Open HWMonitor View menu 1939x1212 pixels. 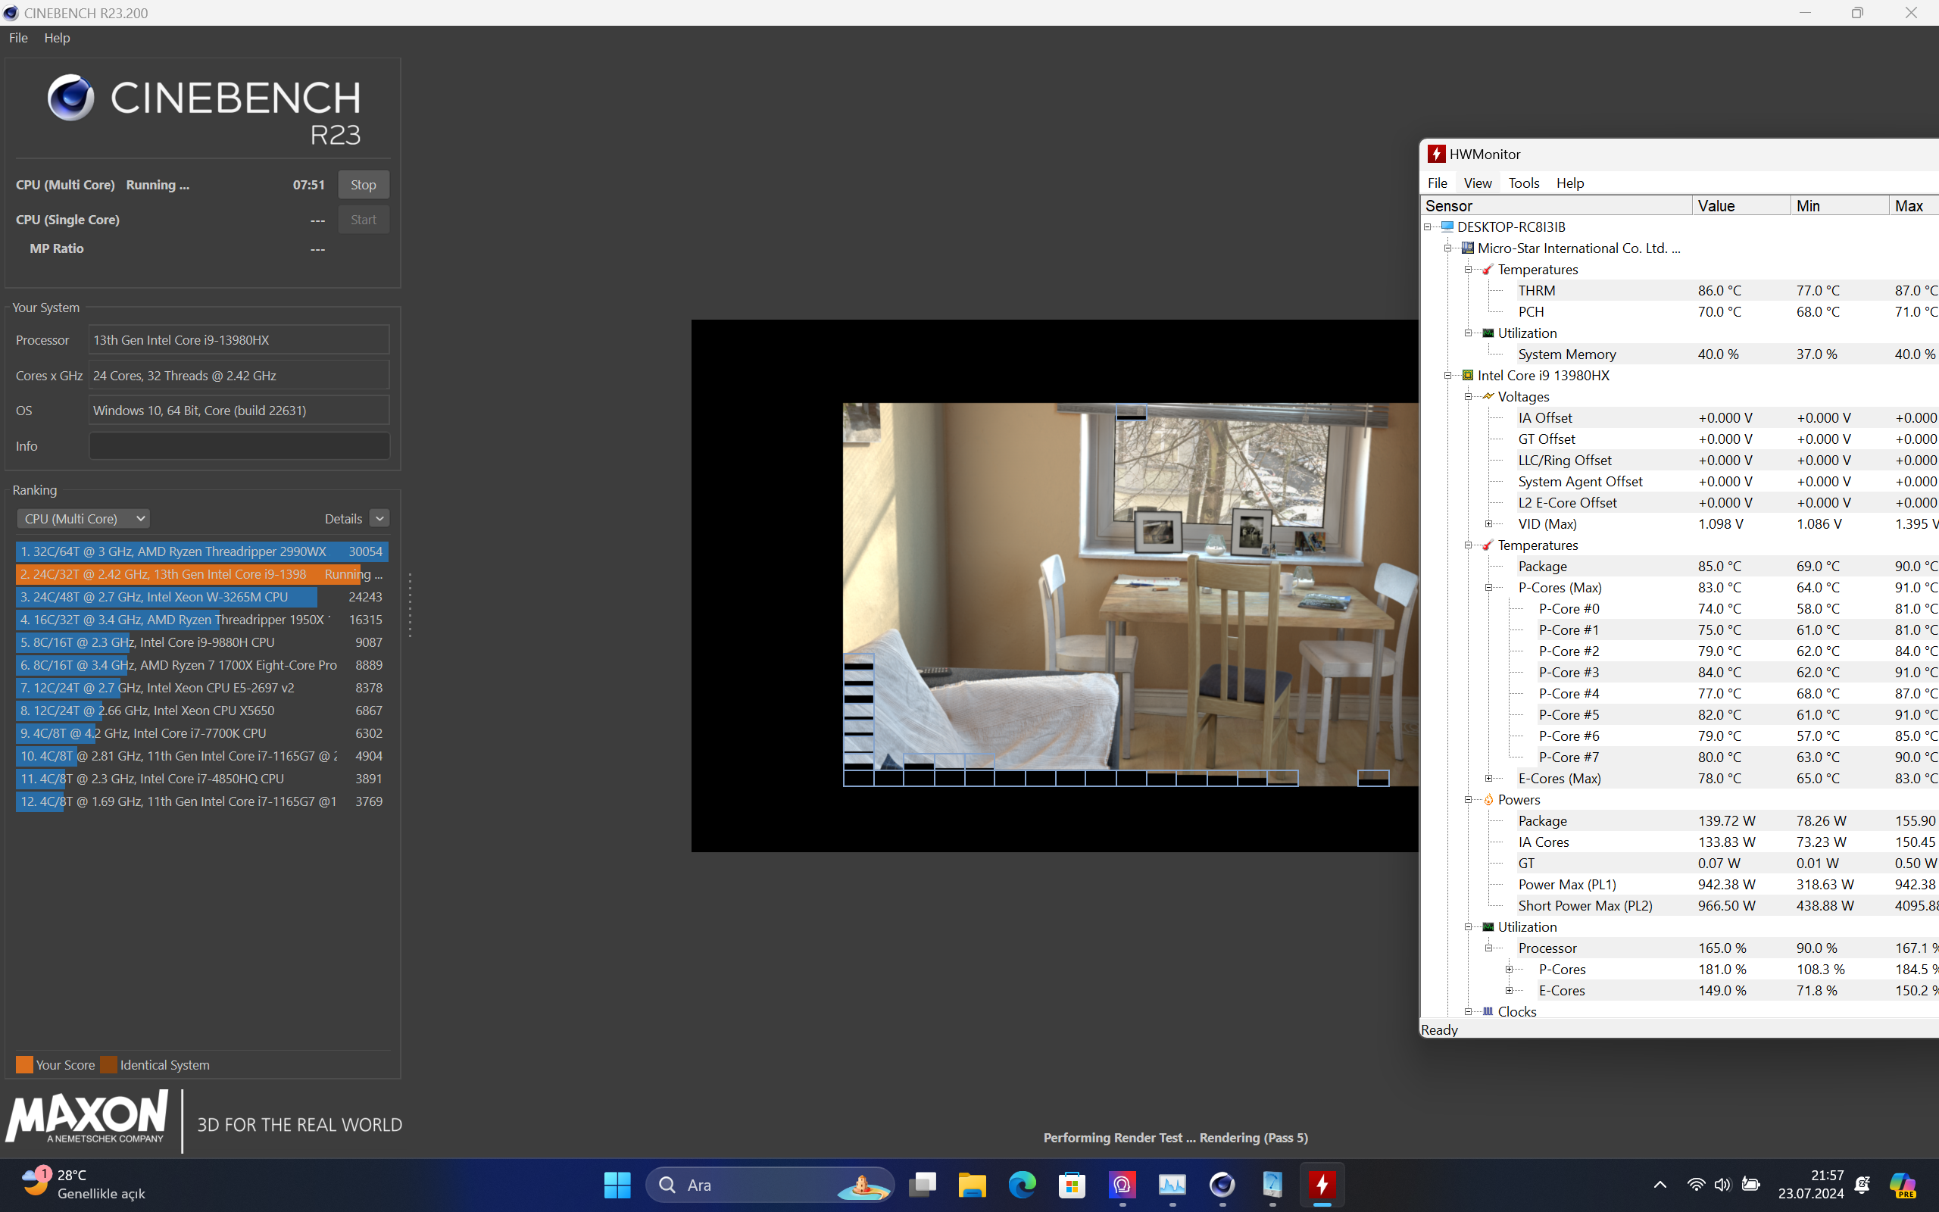[x=1478, y=183]
